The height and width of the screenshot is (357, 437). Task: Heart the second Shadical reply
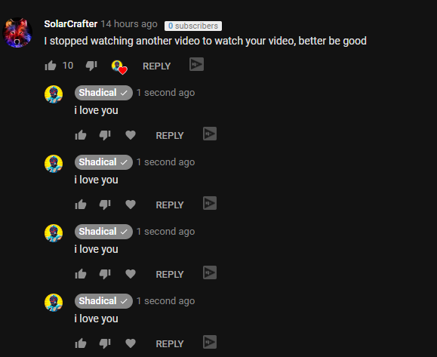pos(131,205)
